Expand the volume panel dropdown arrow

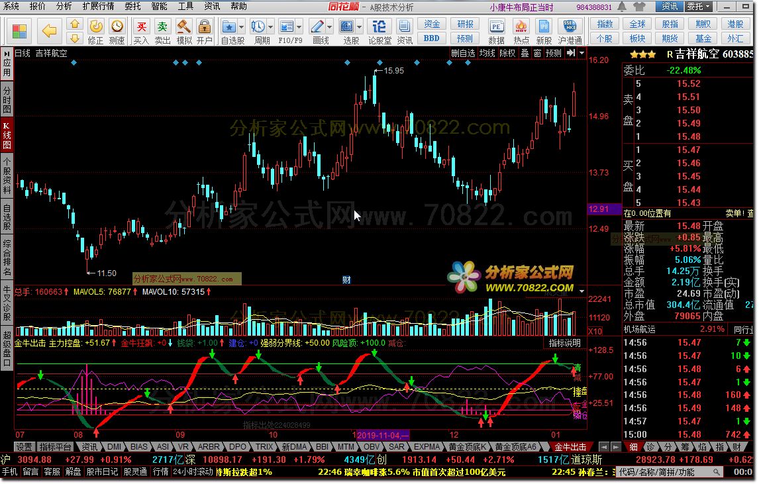point(582,291)
